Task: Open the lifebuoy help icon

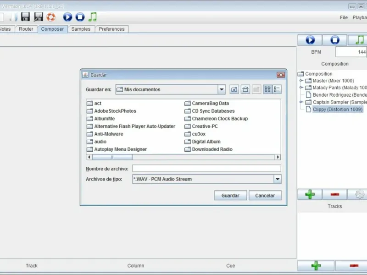Action: point(51,17)
